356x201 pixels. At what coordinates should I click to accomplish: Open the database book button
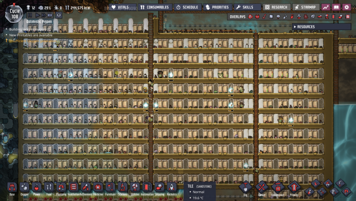pos(336,7)
